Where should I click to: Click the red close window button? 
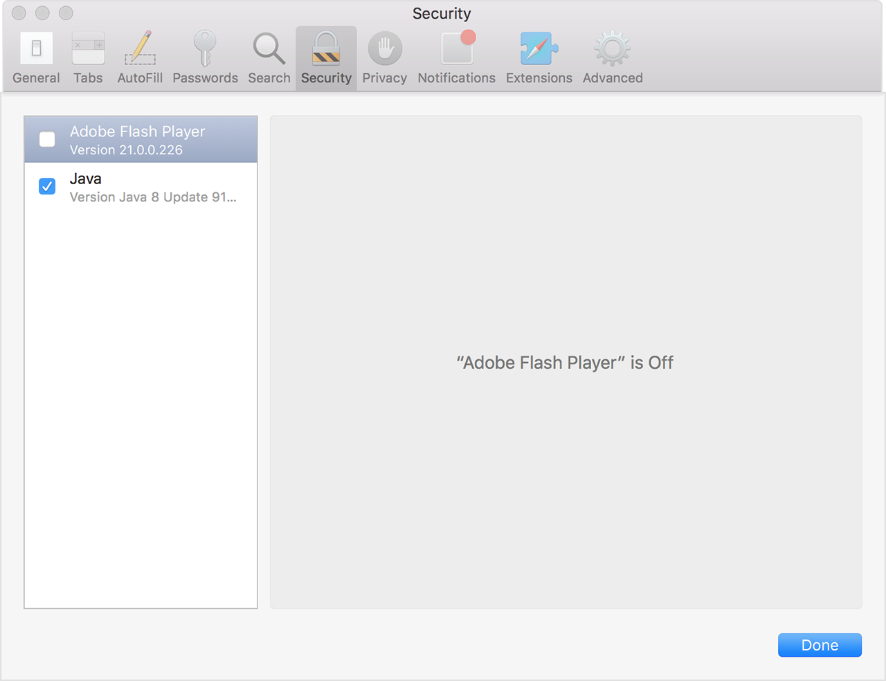tap(19, 12)
